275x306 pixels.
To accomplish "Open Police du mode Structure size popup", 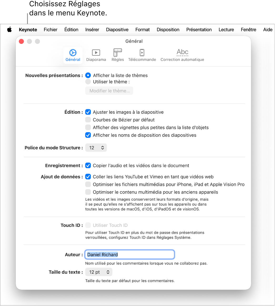I will 96,148.
